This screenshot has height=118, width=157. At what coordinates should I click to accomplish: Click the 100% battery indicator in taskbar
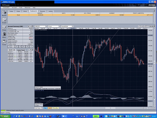coord(96,116)
